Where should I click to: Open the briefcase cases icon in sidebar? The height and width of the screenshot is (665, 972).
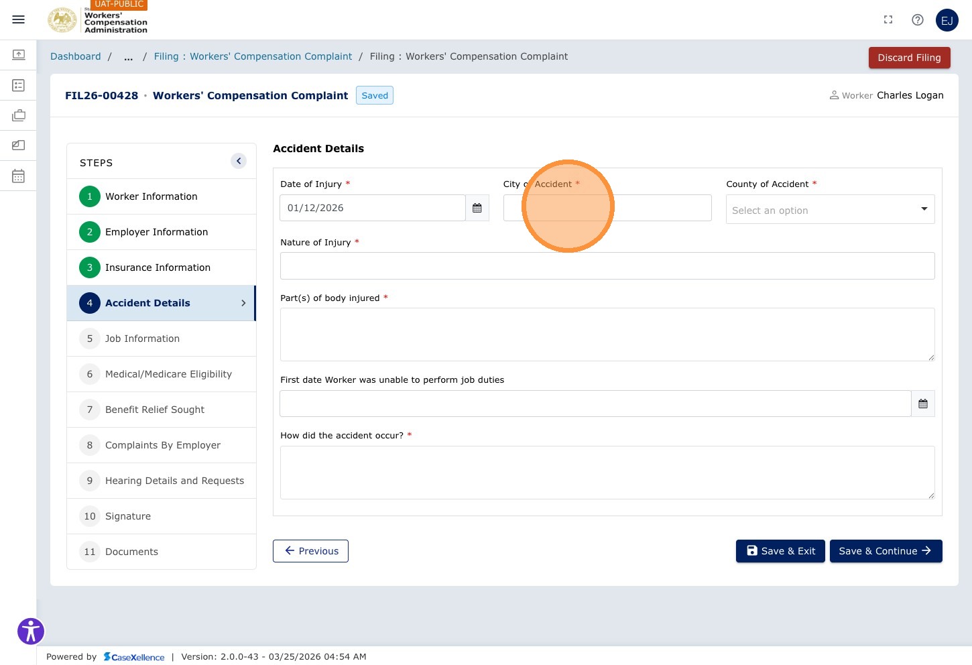[x=19, y=115]
